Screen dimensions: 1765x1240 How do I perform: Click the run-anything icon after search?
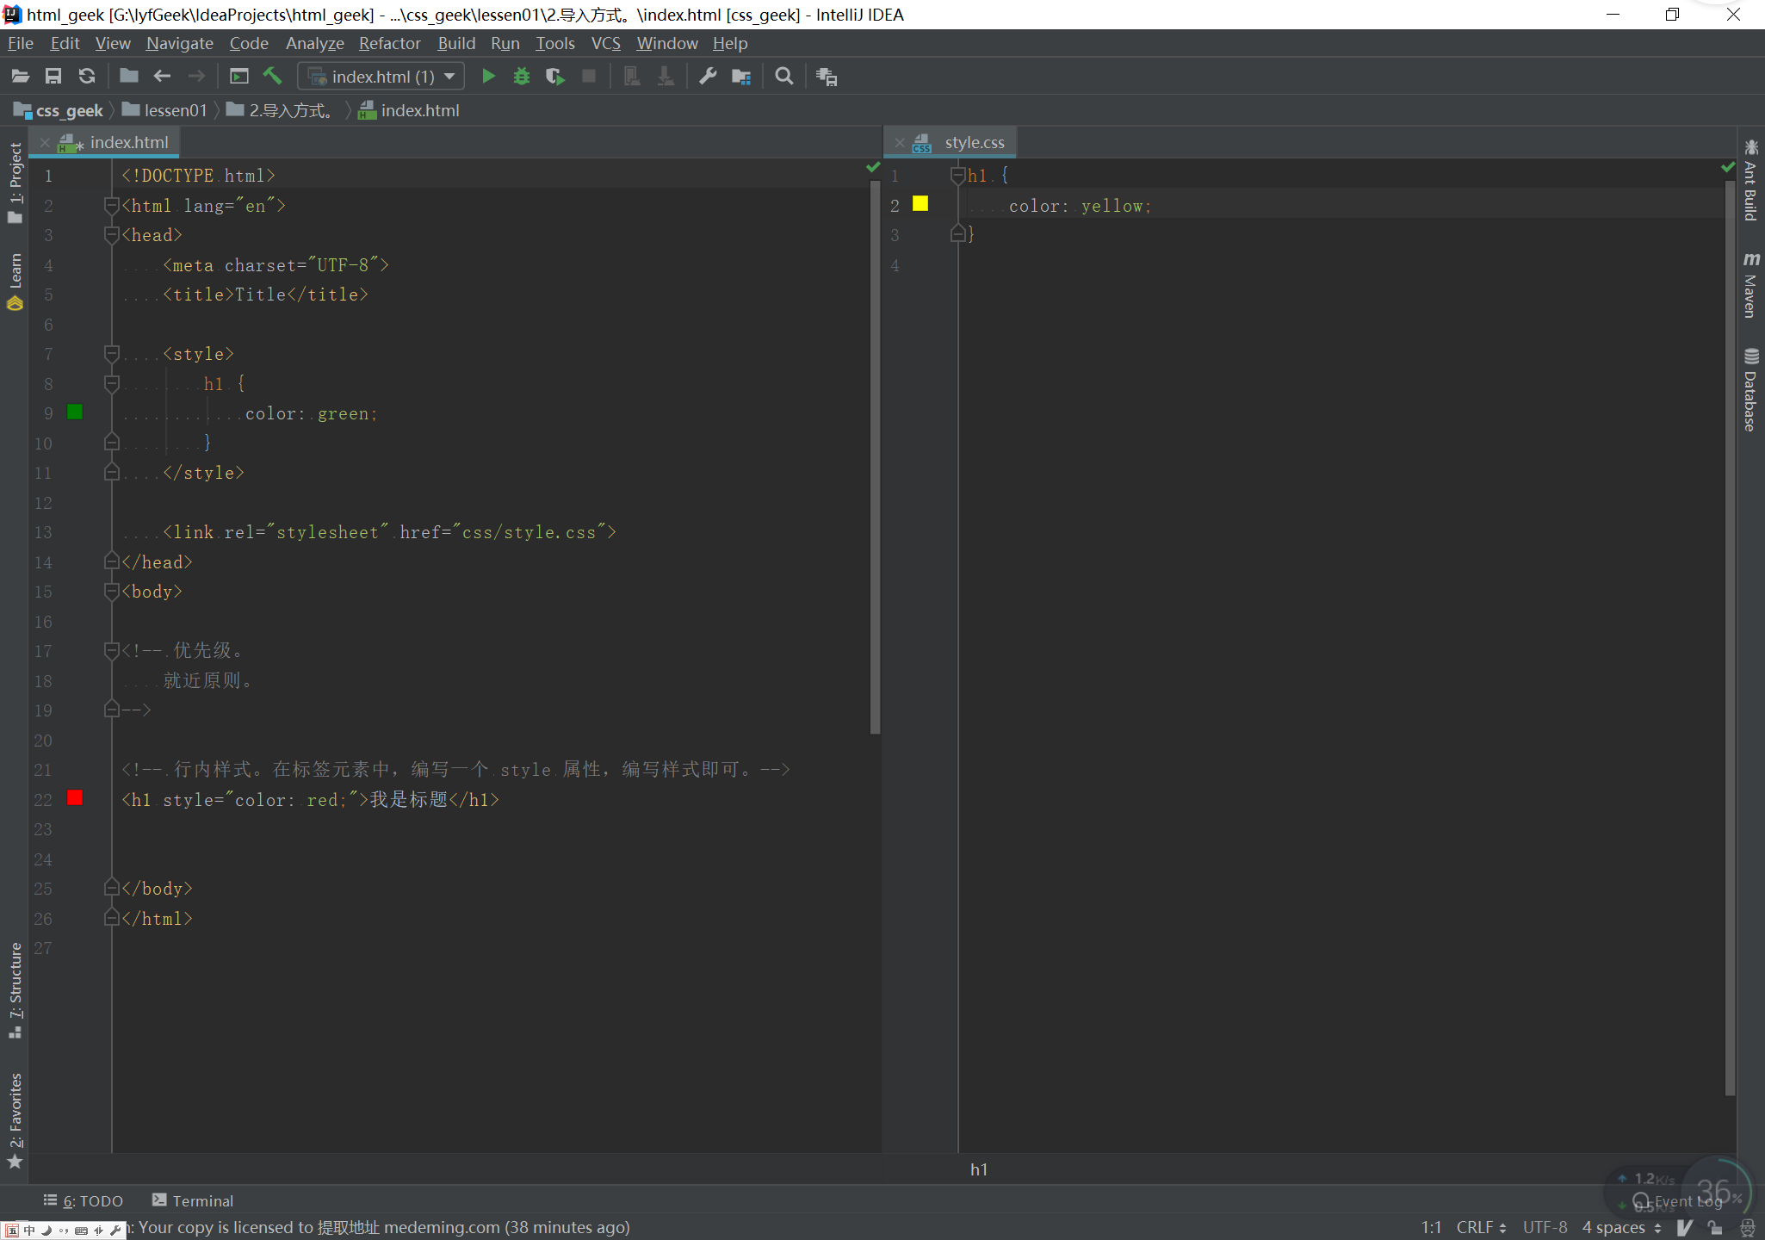tap(827, 77)
